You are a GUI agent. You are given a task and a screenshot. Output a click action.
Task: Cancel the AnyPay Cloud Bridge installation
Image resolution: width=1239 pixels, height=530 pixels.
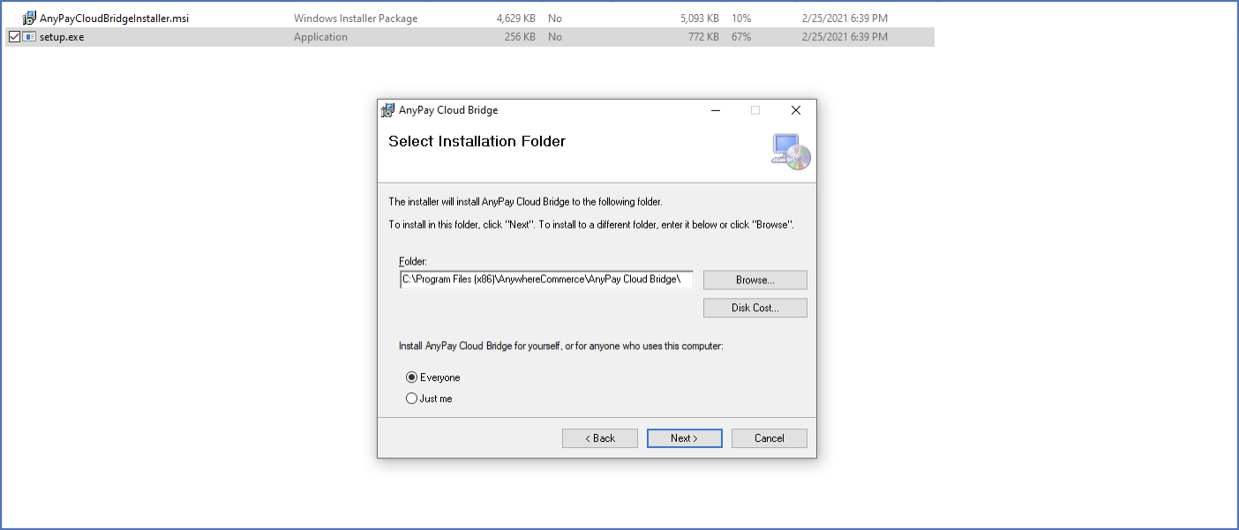click(x=770, y=438)
